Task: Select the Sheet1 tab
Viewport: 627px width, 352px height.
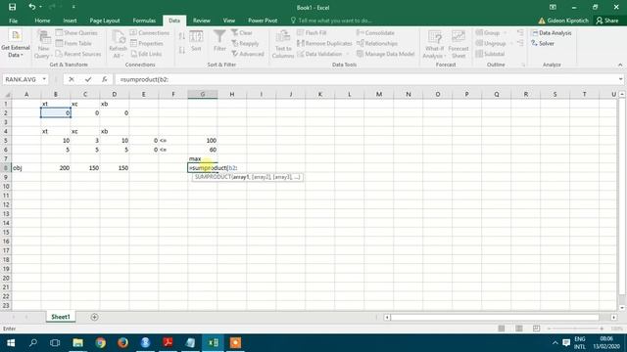Action: click(61, 317)
